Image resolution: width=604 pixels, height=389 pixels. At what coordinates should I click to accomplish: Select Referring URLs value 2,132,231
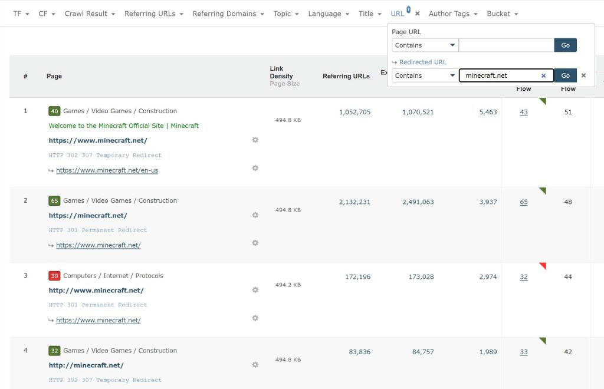354,202
